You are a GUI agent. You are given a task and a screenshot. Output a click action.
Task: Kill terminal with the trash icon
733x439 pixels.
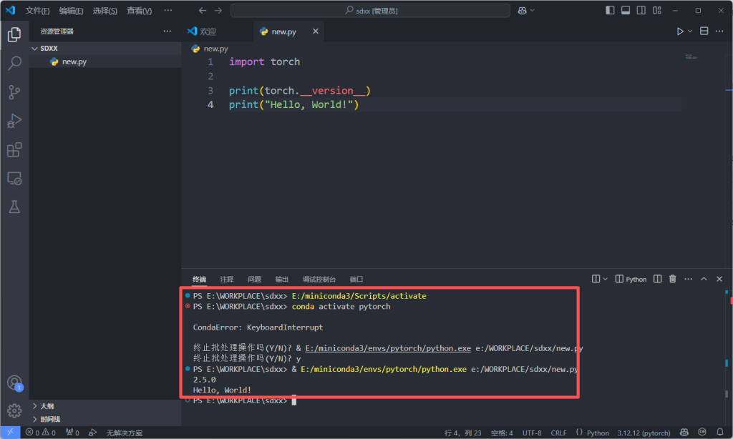(672, 279)
